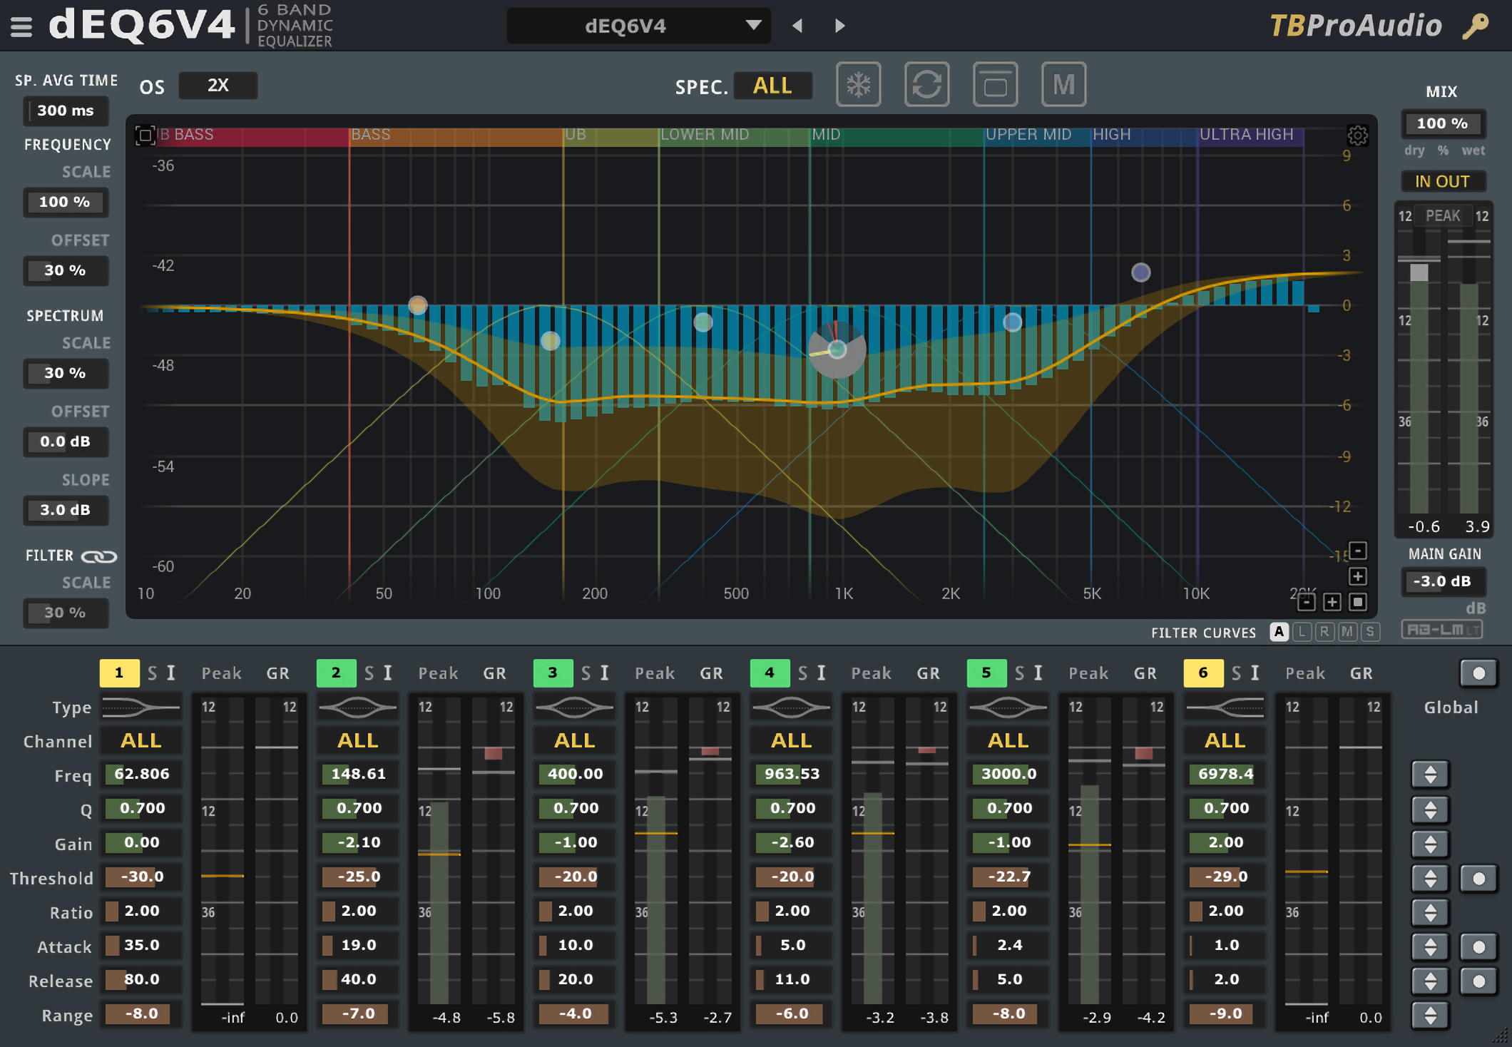1512x1047 pixels.
Task: Open the OS 2X oversampling selector
Action: point(218,85)
